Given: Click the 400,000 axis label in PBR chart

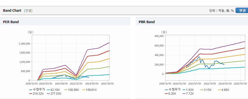Looking at the screenshot, I should click(159, 55).
